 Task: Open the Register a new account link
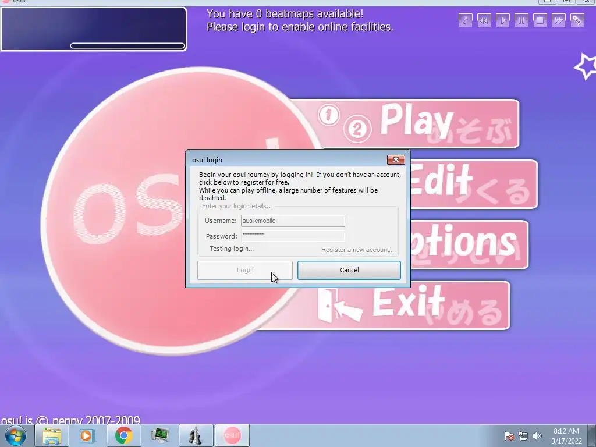pyautogui.click(x=357, y=250)
